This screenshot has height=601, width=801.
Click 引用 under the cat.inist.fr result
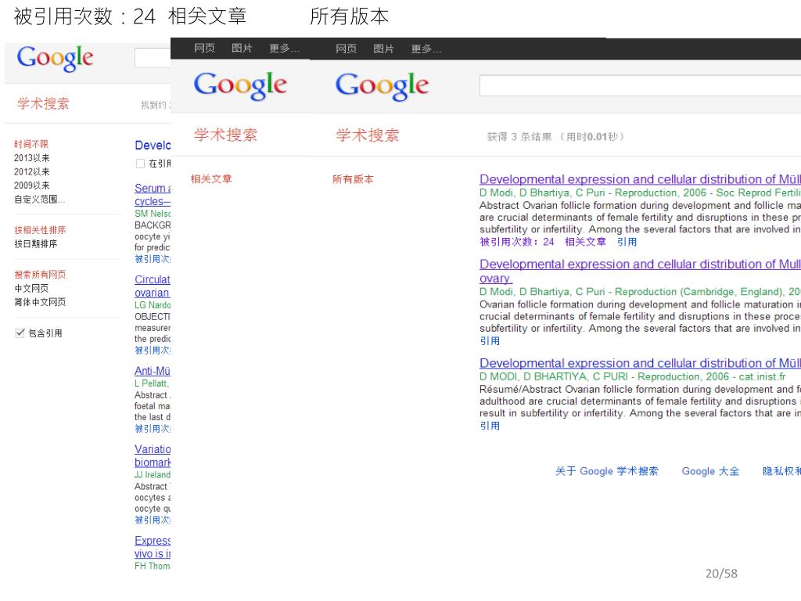point(490,426)
